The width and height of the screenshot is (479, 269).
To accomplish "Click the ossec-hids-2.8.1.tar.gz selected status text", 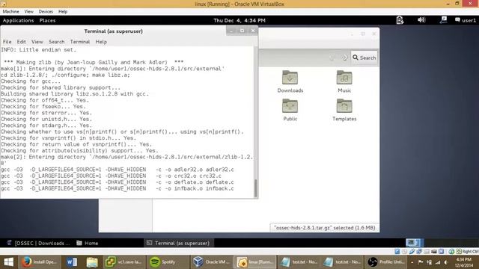I will pyautogui.click(x=324, y=228).
